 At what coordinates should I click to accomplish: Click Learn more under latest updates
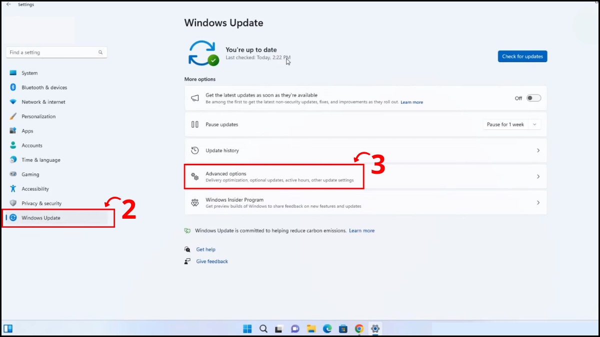pyautogui.click(x=411, y=102)
